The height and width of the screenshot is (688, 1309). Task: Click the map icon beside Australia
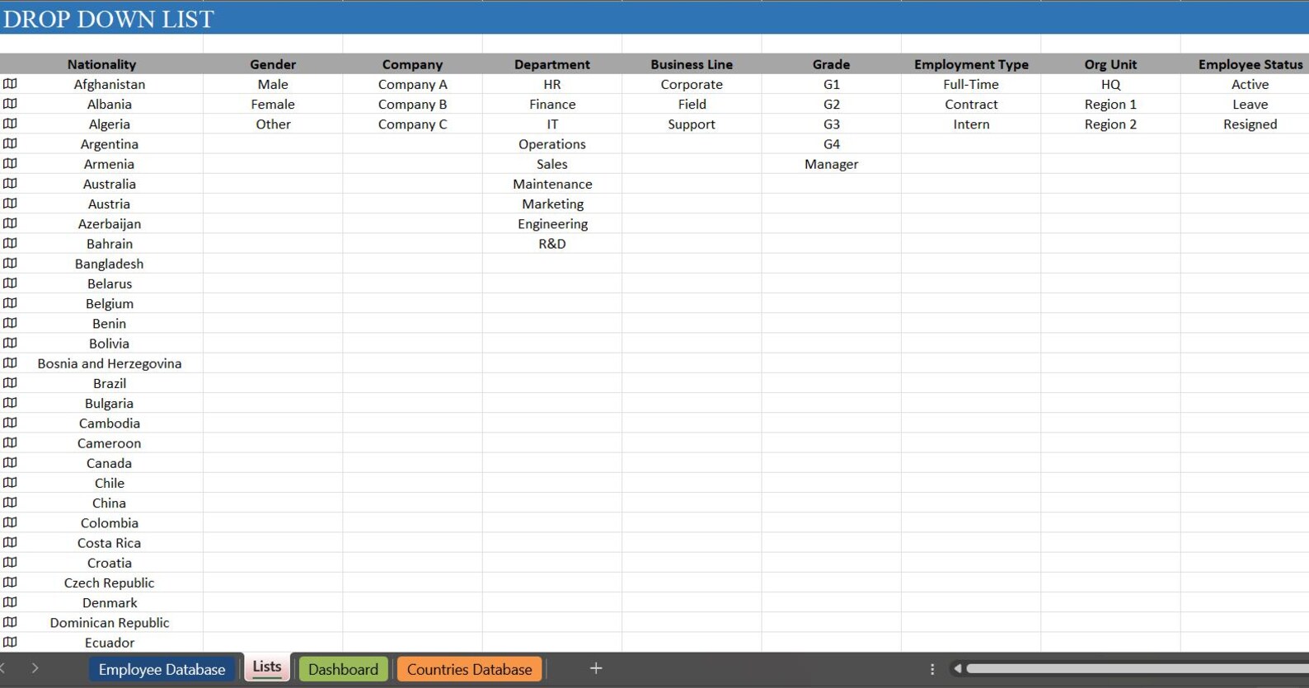click(x=10, y=184)
